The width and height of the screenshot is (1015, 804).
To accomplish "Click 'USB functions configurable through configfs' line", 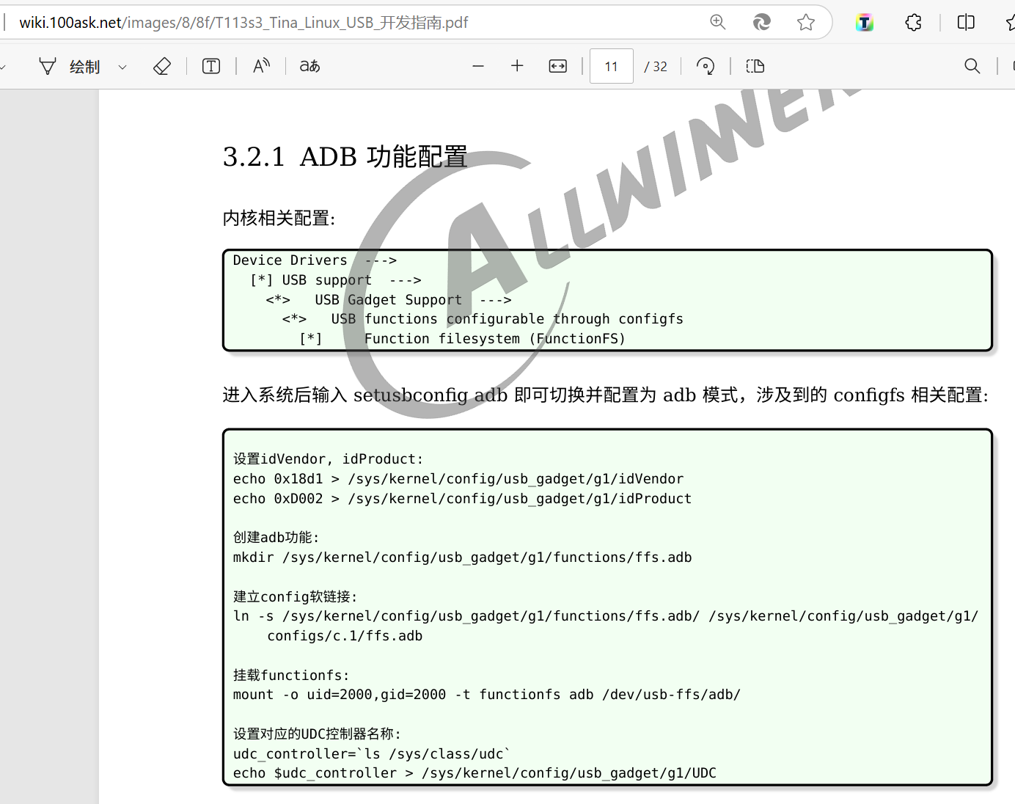I will [x=483, y=319].
